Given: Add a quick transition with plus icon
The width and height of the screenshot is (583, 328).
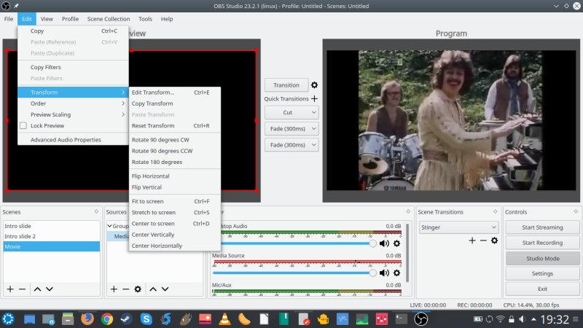Looking at the screenshot, I should click(314, 99).
